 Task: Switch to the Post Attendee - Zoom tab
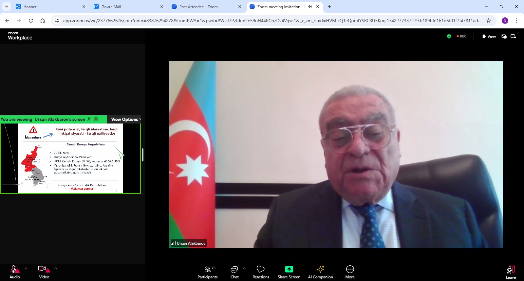198,7
